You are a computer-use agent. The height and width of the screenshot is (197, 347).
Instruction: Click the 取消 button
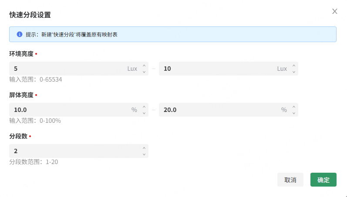(x=290, y=180)
